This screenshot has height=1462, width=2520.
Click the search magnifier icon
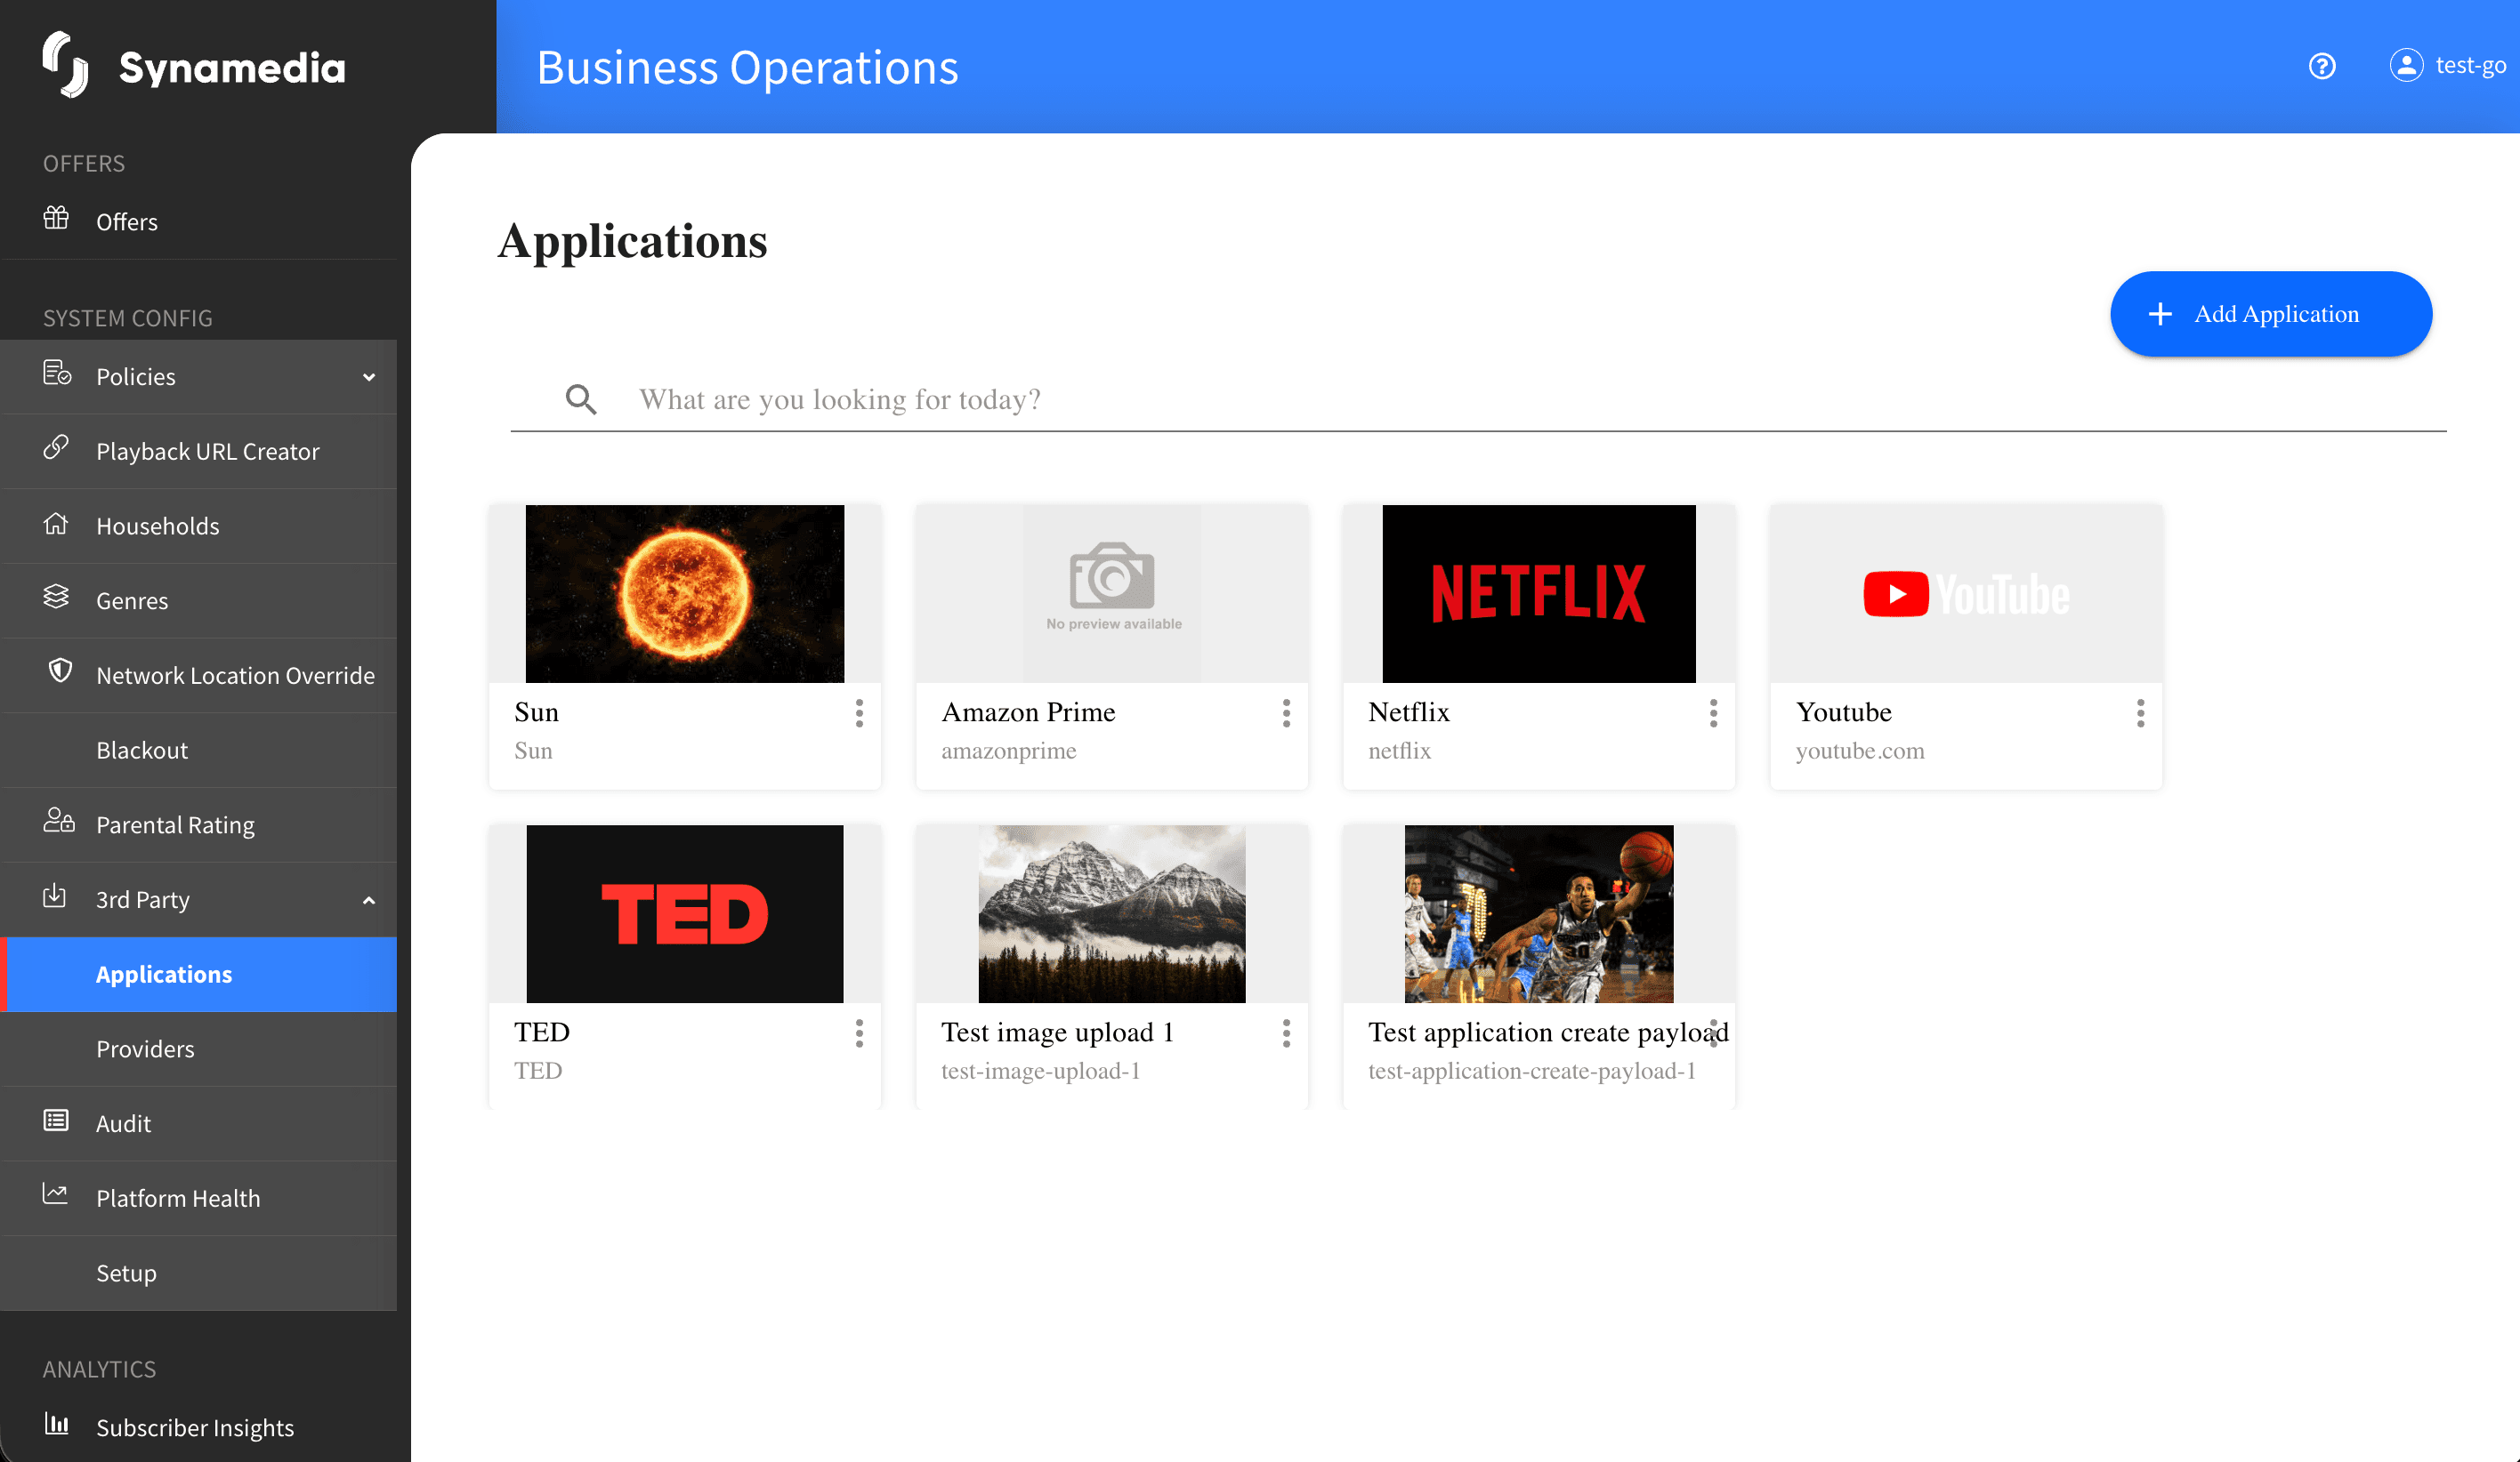pos(581,399)
